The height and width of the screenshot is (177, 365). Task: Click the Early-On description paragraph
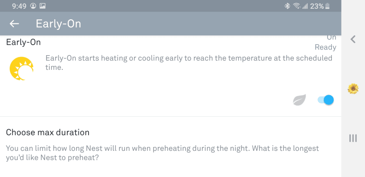(x=189, y=63)
